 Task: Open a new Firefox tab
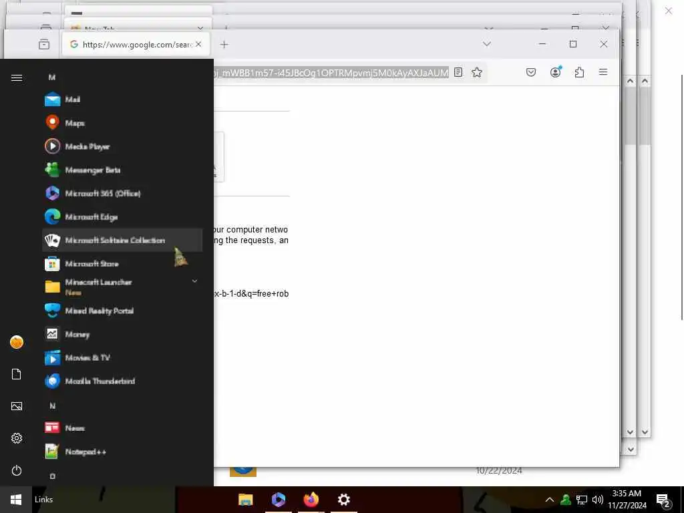point(224,45)
